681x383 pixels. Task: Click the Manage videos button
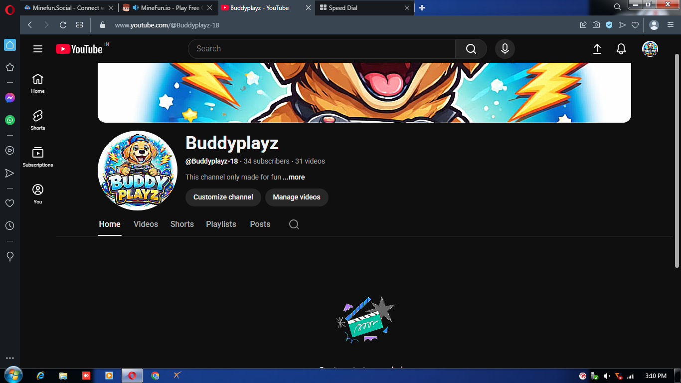pyautogui.click(x=297, y=197)
